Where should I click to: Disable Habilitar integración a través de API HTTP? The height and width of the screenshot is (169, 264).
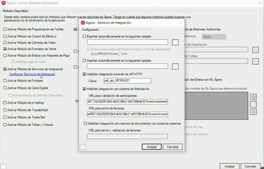84,74
